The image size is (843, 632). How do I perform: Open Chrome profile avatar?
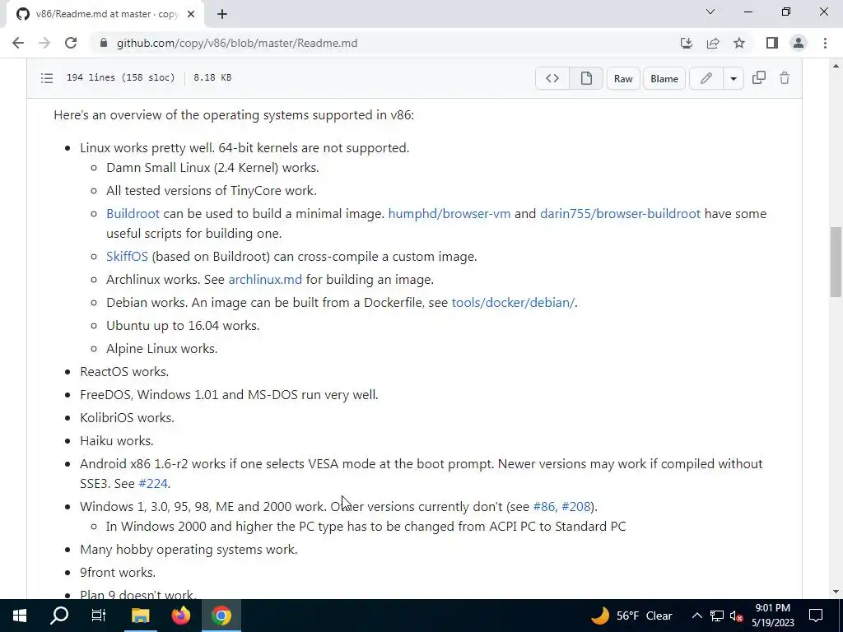pyautogui.click(x=799, y=43)
